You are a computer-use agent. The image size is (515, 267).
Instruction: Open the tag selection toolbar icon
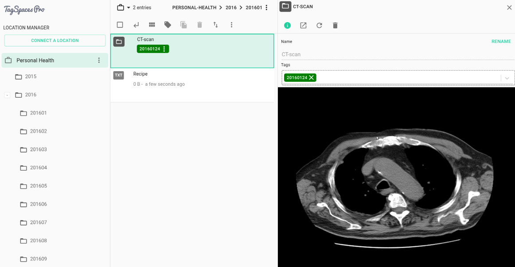coord(168,25)
